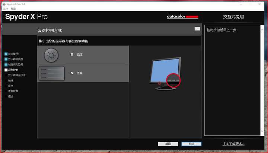This screenshot has width=268, height=153.
Task: Click the 按此按键返回上一步 help text
Action: coord(221,30)
